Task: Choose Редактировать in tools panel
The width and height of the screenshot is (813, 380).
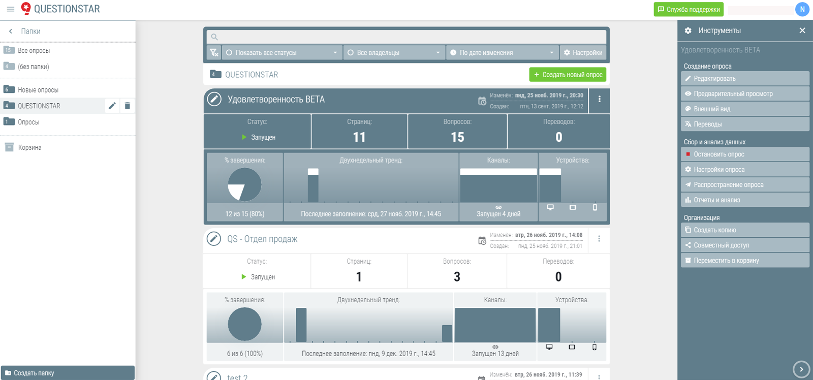Action: (x=745, y=79)
